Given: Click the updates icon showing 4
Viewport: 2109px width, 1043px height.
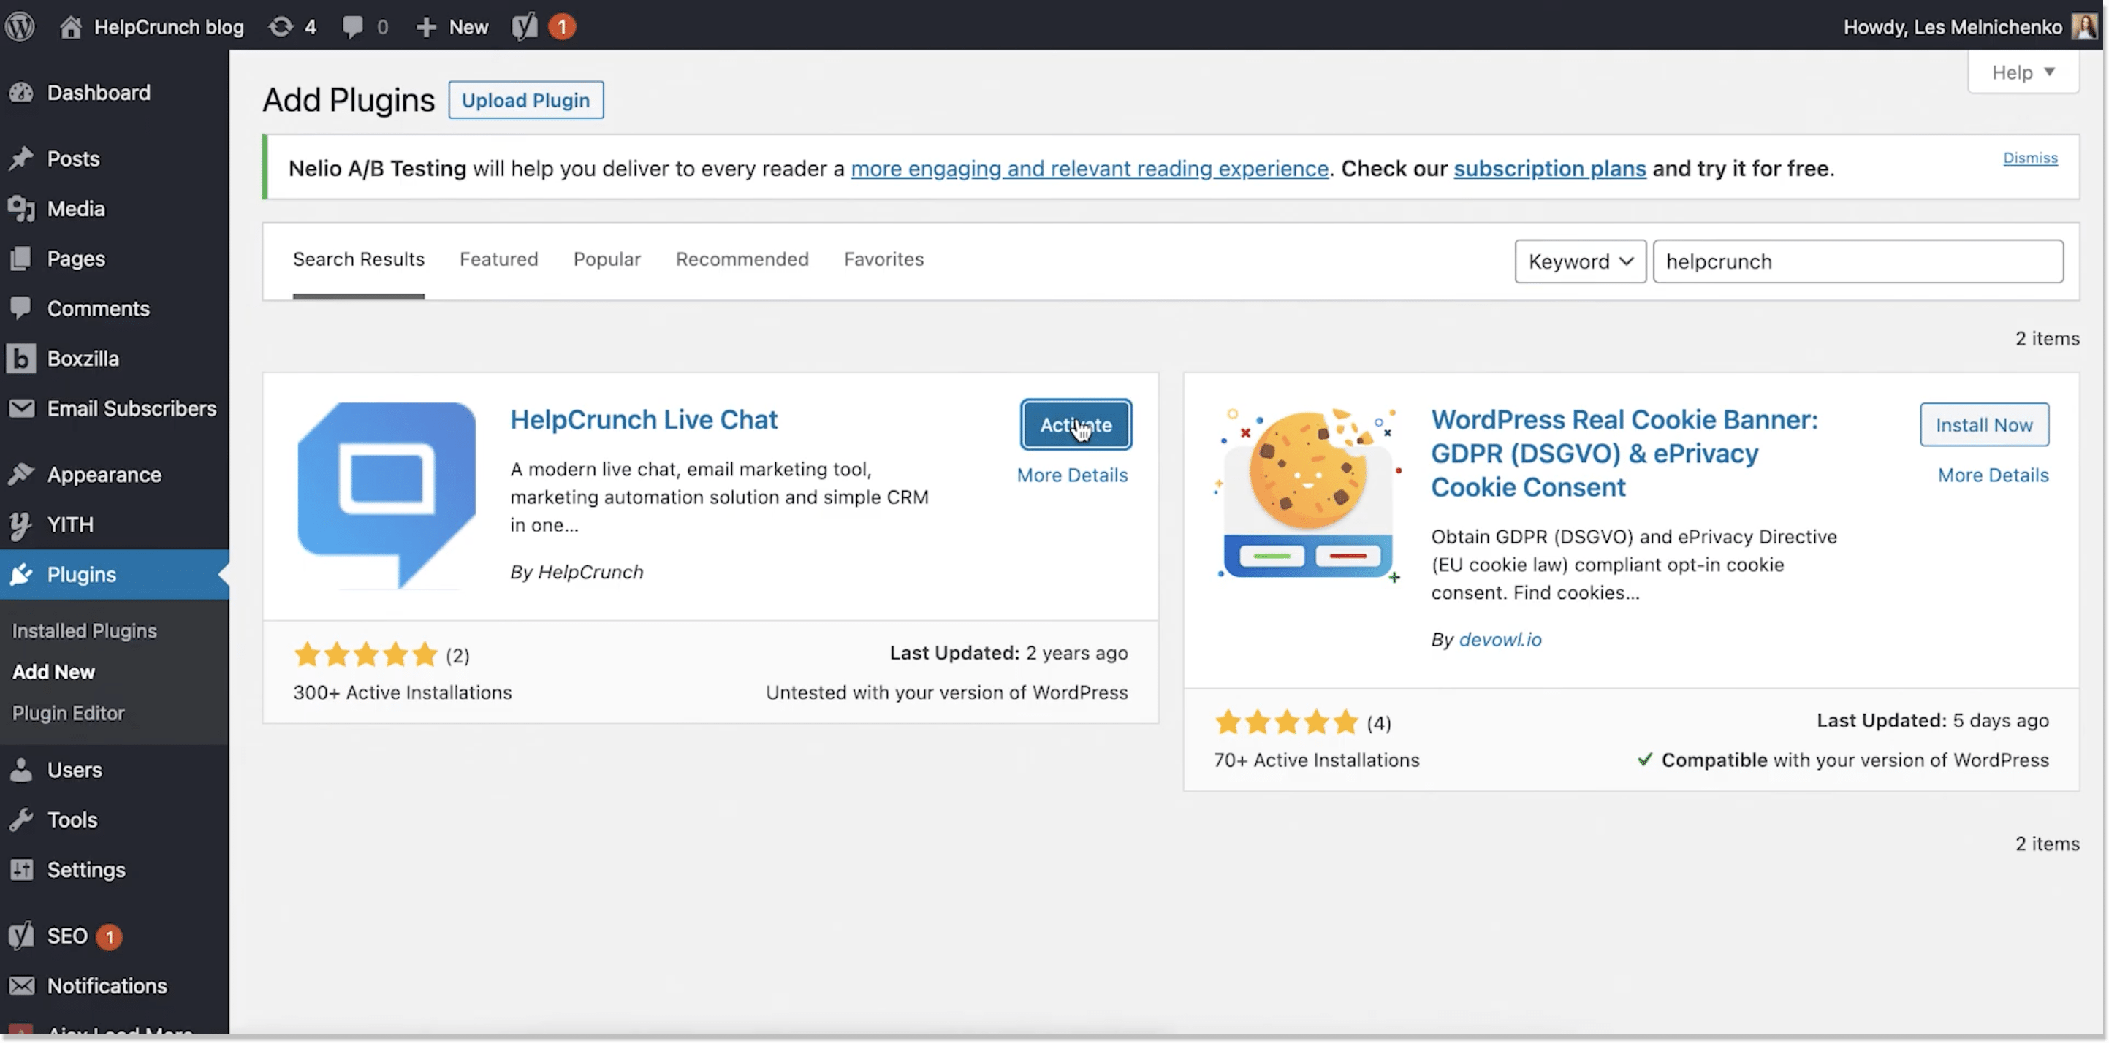Looking at the screenshot, I should 281,27.
